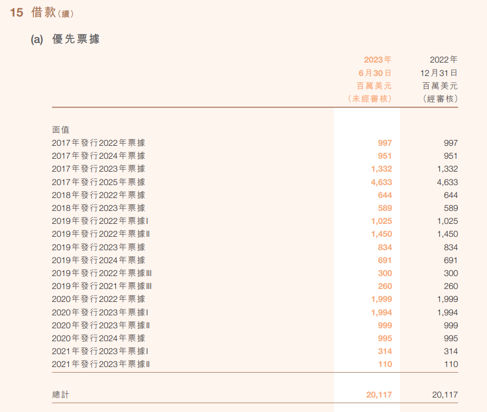Click the orange 百萬美元 unit label
Image resolution: width=487 pixels, height=412 pixels.
coord(374,86)
